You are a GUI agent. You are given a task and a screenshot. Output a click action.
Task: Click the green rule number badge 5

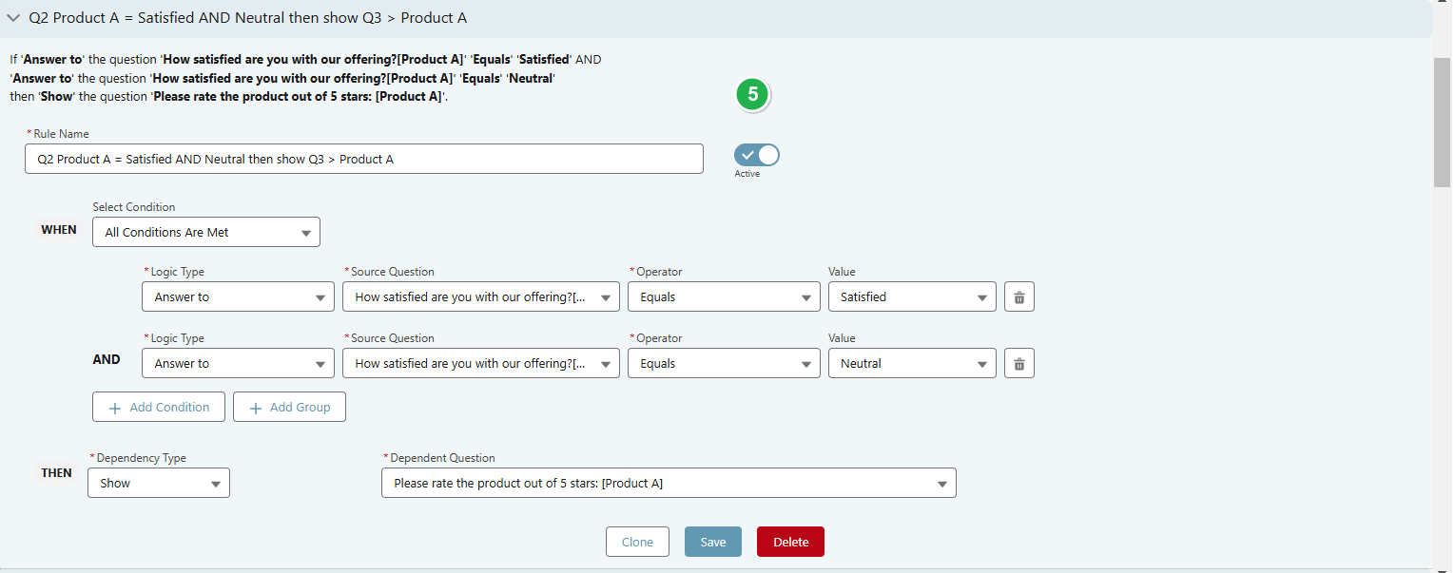click(752, 94)
